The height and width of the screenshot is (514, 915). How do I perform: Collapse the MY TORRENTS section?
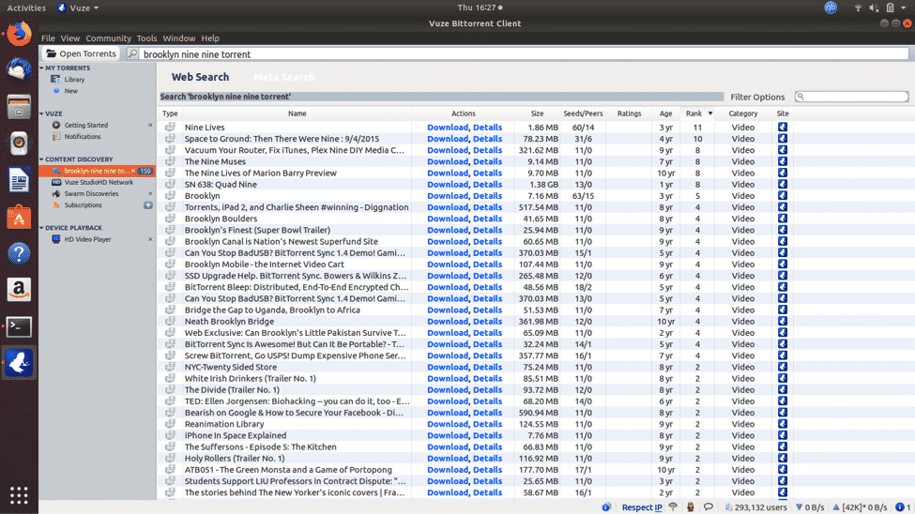42,68
